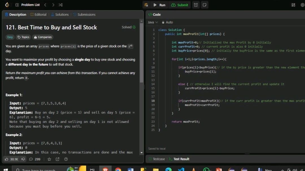Switch to the Submissions tab

coord(84,15)
